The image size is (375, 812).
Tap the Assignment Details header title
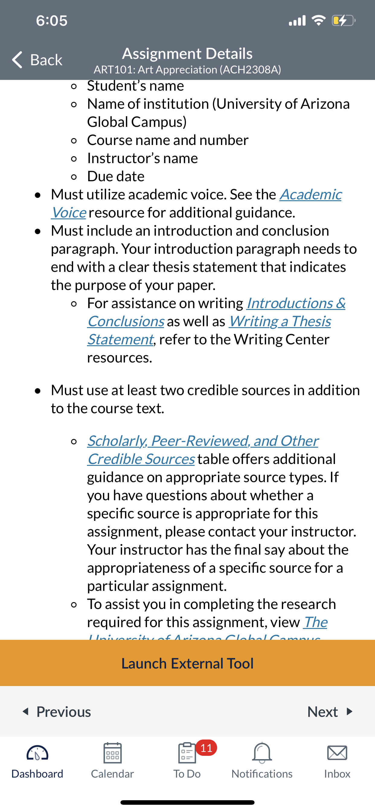pyautogui.click(x=187, y=53)
